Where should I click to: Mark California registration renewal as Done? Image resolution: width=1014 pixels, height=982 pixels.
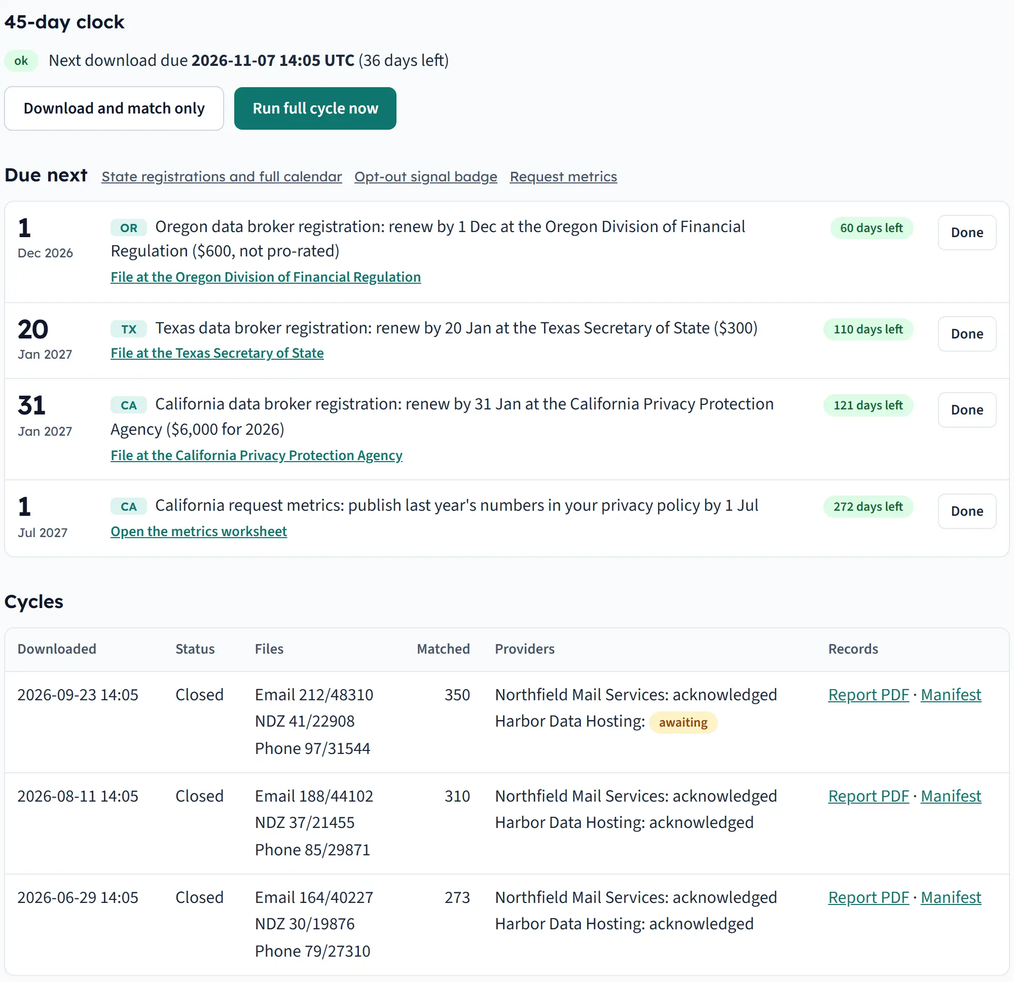(966, 409)
